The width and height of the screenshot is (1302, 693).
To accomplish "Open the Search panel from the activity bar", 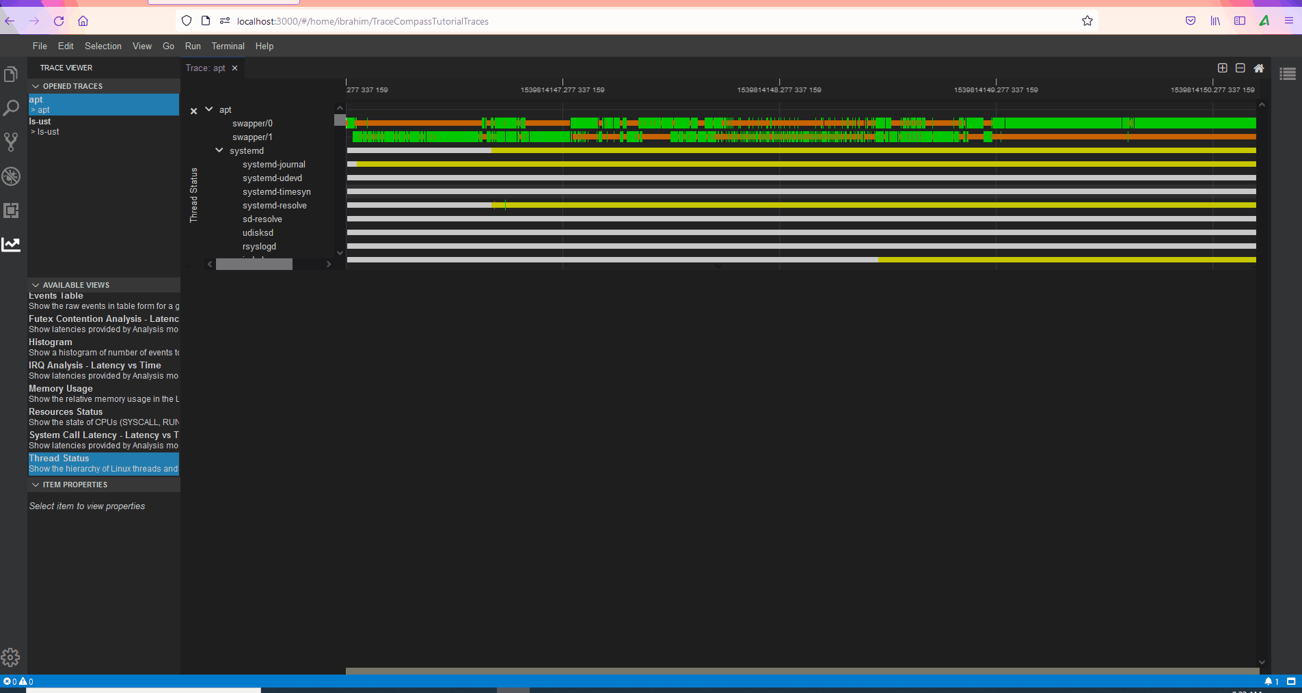I will [x=11, y=108].
